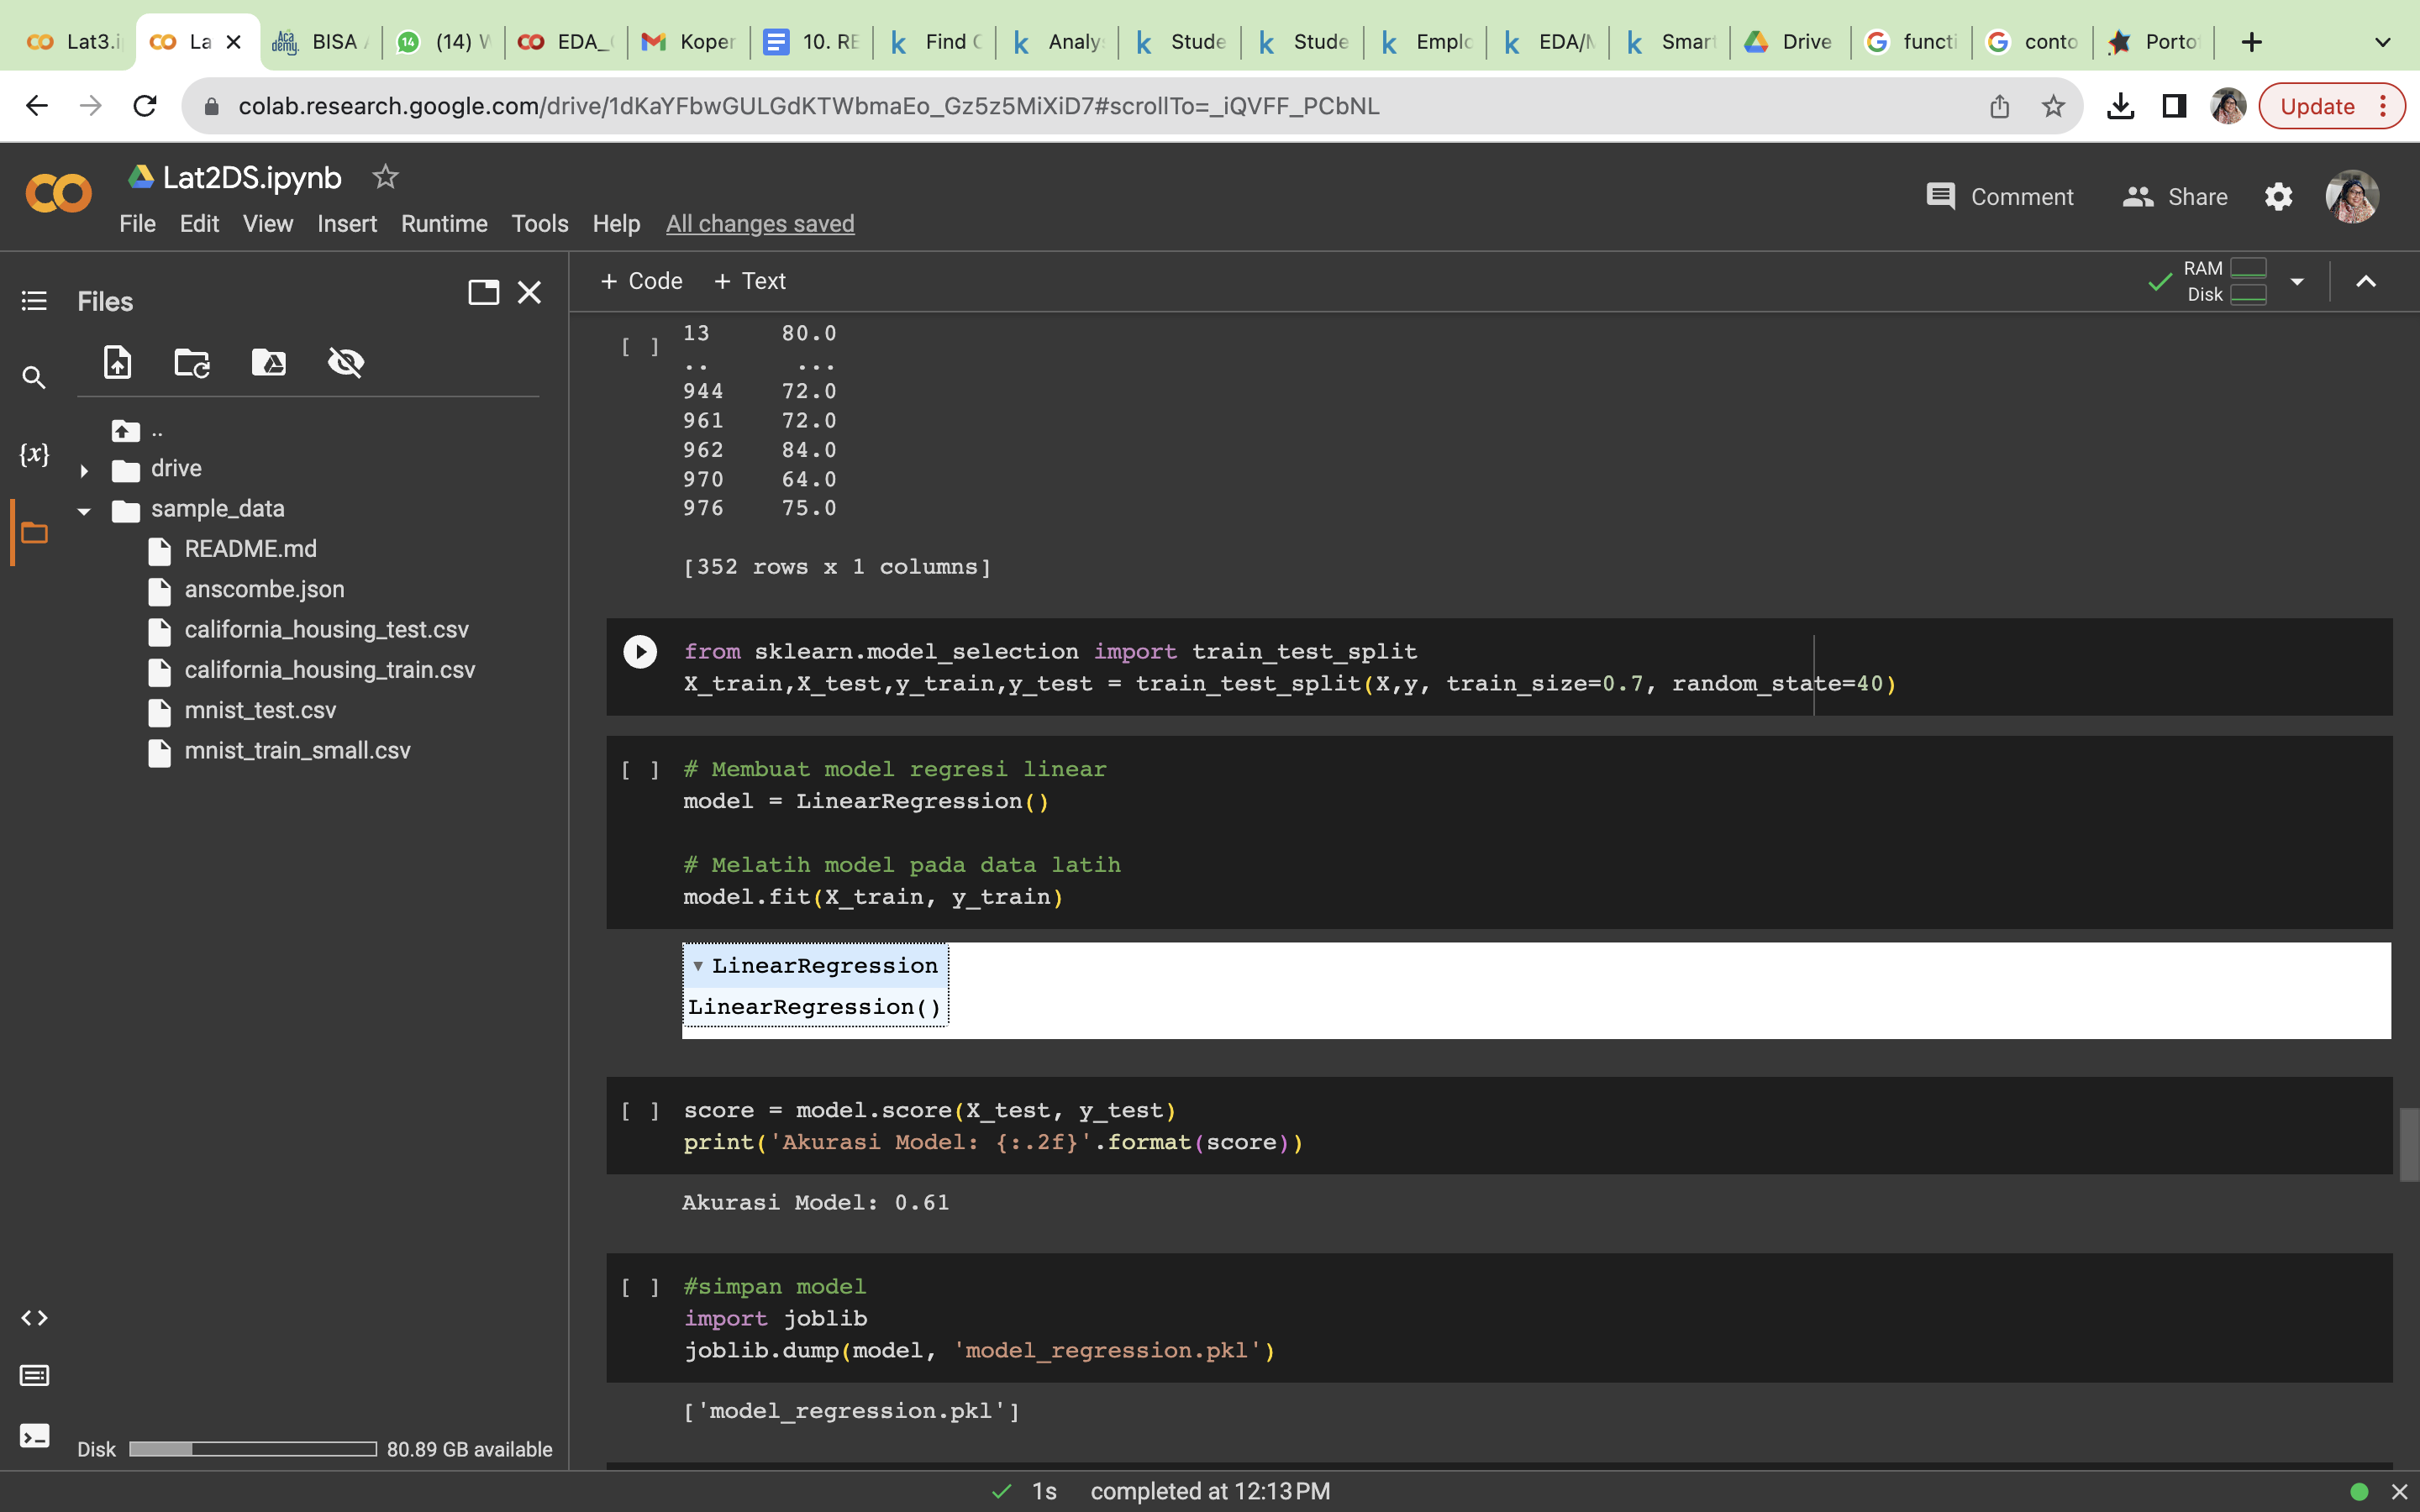Add a new Text cell
Viewport: 2420px width, 1512px height.
point(750,281)
